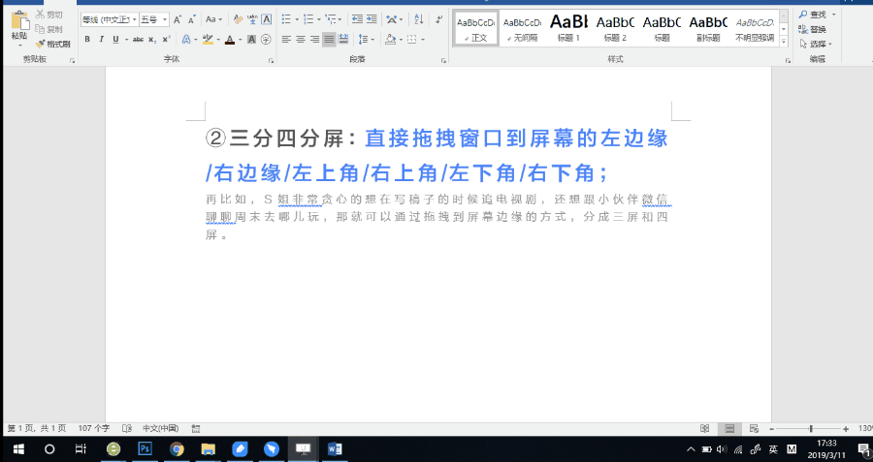Open the Line Spacing icon
Viewport: 873px width, 462px height.
(x=363, y=40)
